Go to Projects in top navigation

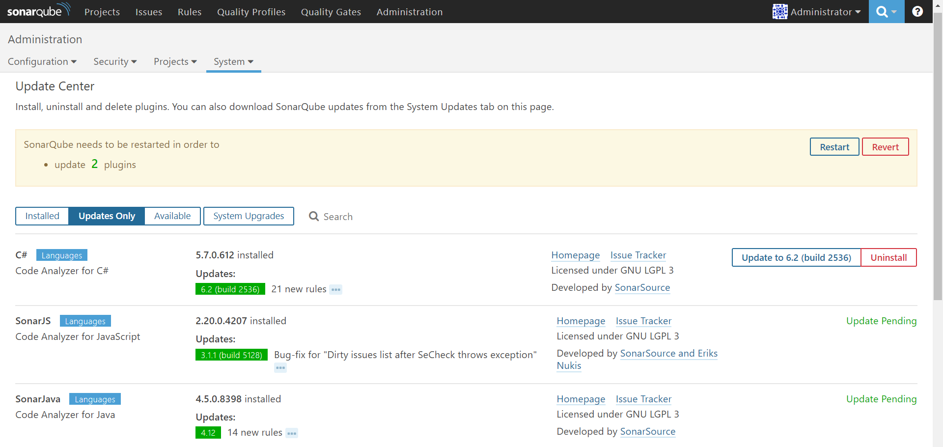102,12
